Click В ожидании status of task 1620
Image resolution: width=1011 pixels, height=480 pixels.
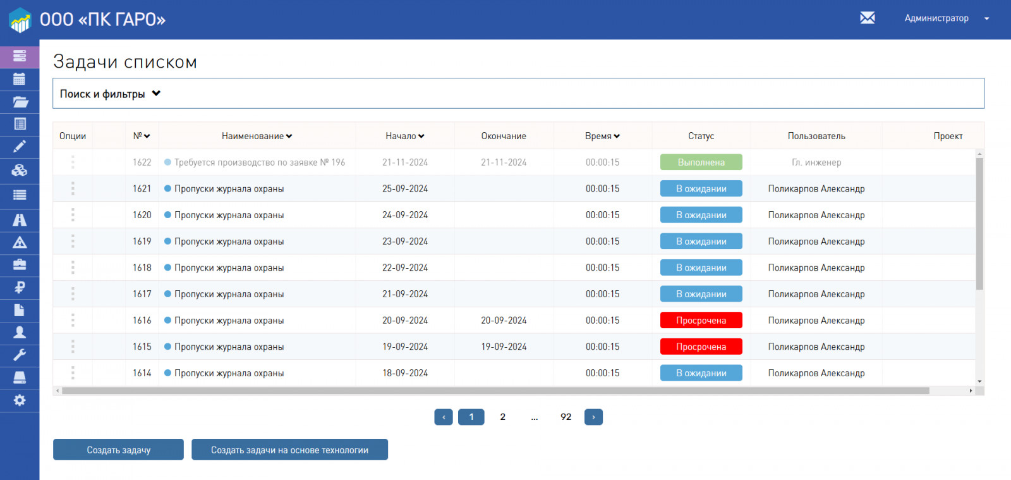pos(701,215)
